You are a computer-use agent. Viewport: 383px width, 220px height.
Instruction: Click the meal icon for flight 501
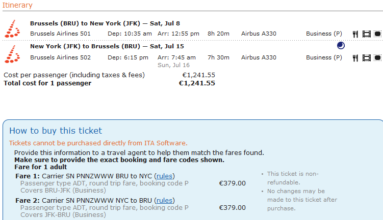click(355, 34)
